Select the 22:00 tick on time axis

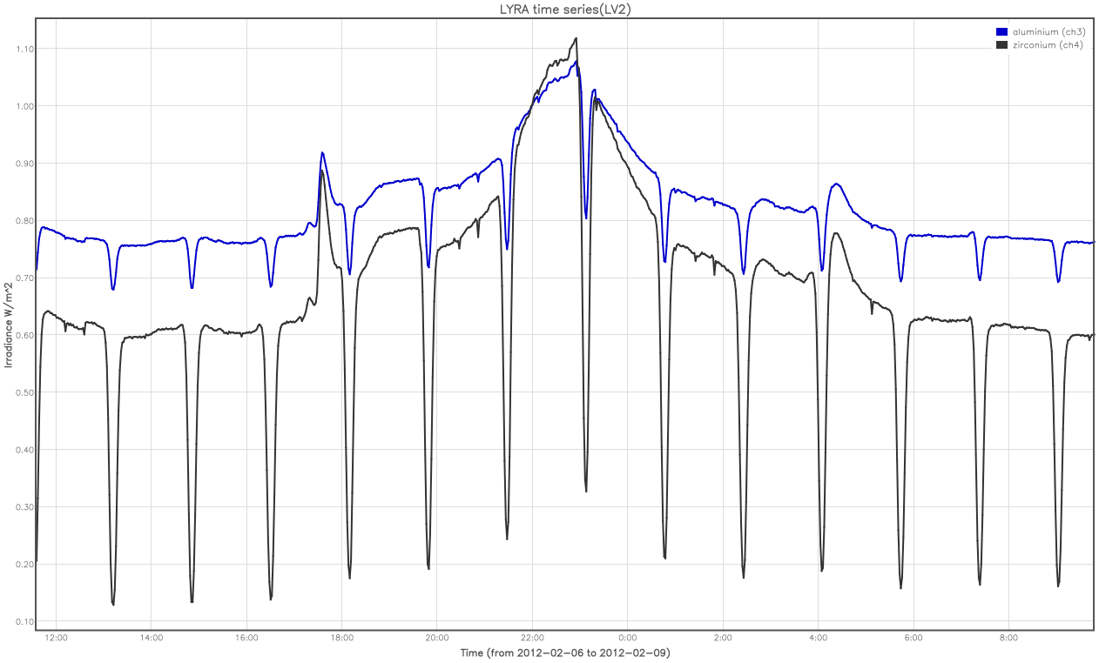tap(532, 640)
